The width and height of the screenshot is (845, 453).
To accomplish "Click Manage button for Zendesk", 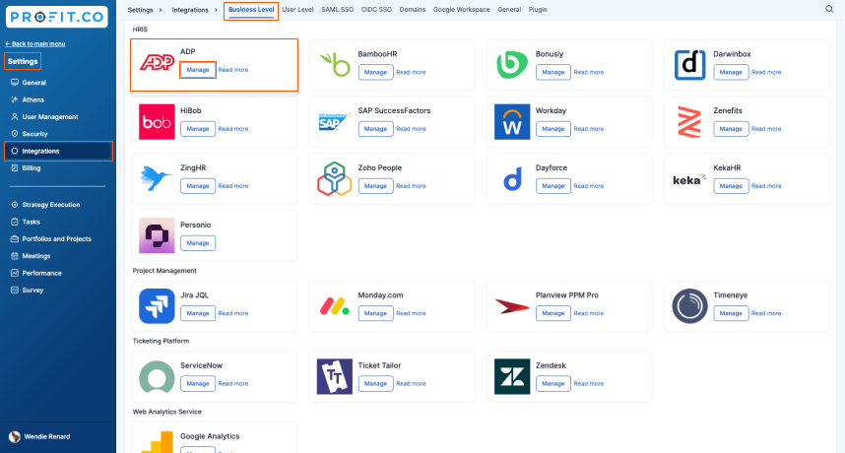I will click(552, 383).
